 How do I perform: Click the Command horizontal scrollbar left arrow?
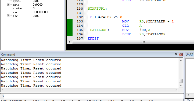[x=3, y=90]
